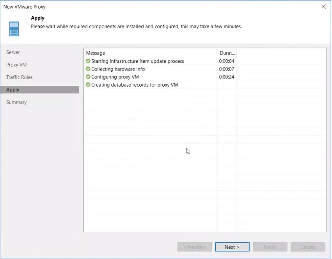Select the Apply wizard step
This screenshot has width=332, height=259.
tap(39, 90)
